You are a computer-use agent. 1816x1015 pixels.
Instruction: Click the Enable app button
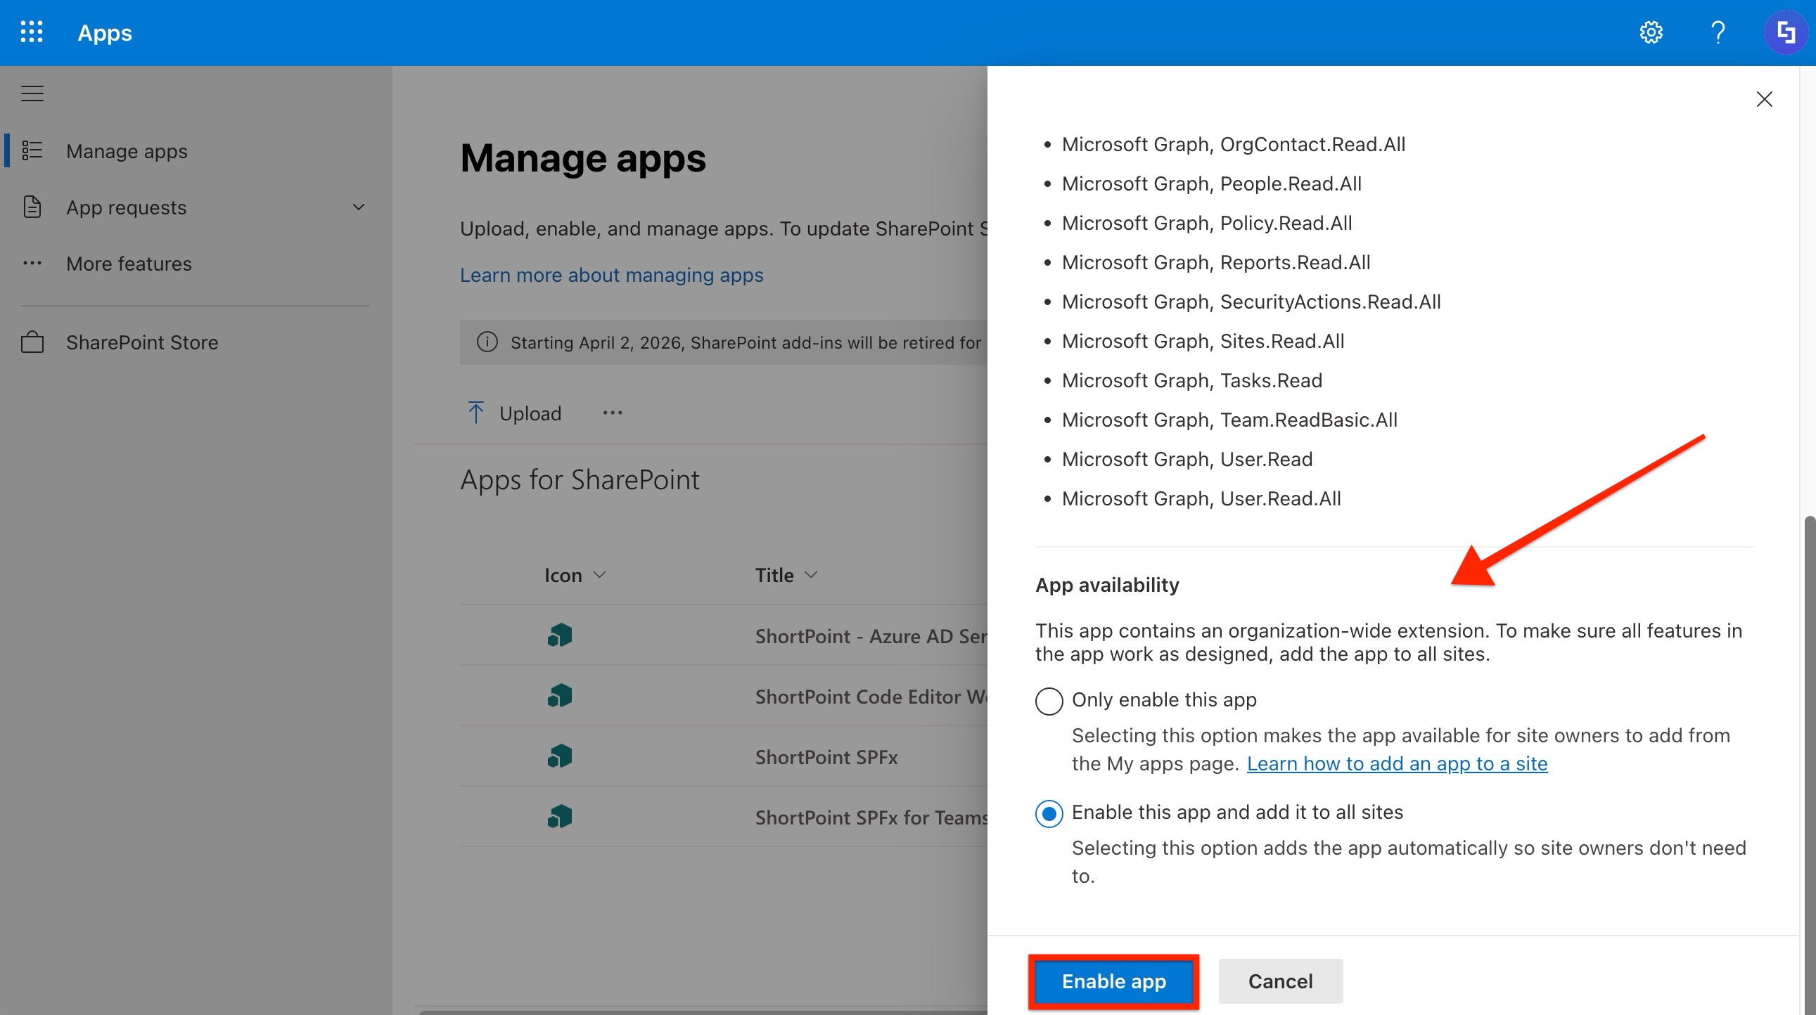[1114, 981]
